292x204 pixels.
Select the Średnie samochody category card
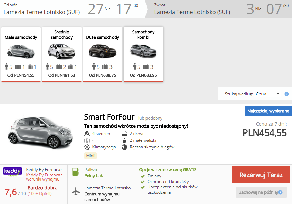coord(62,54)
